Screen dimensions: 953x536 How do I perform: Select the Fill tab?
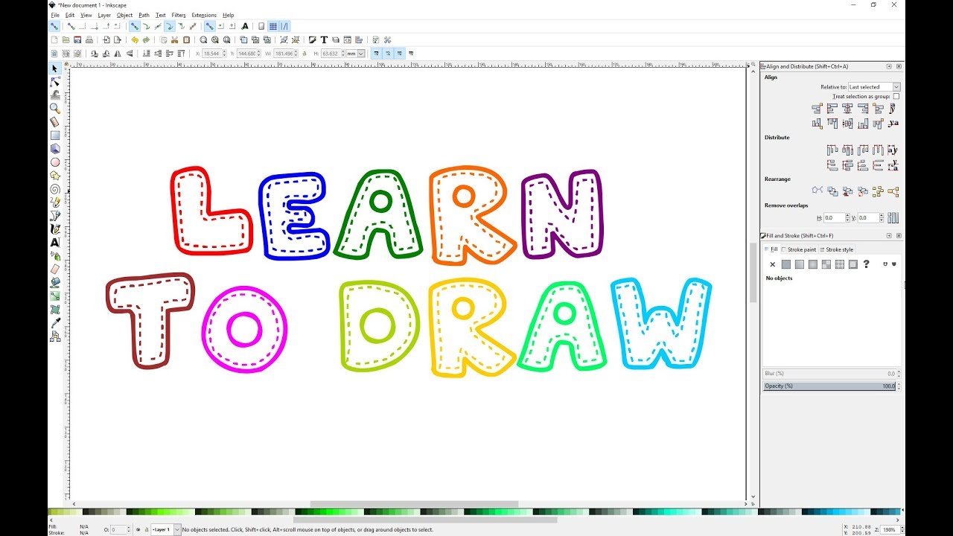771,249
